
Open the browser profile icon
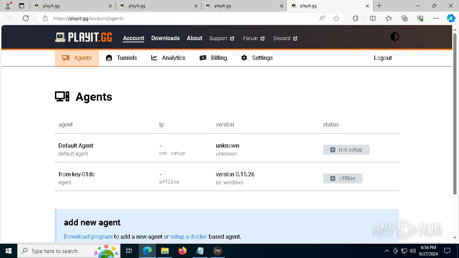[8, 6]
